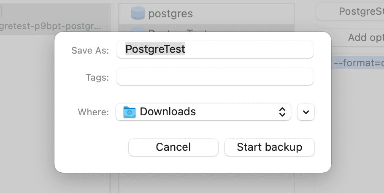The image size is (384, 193).
Task: Click into the Save As filename field
Action: point(248,49)
